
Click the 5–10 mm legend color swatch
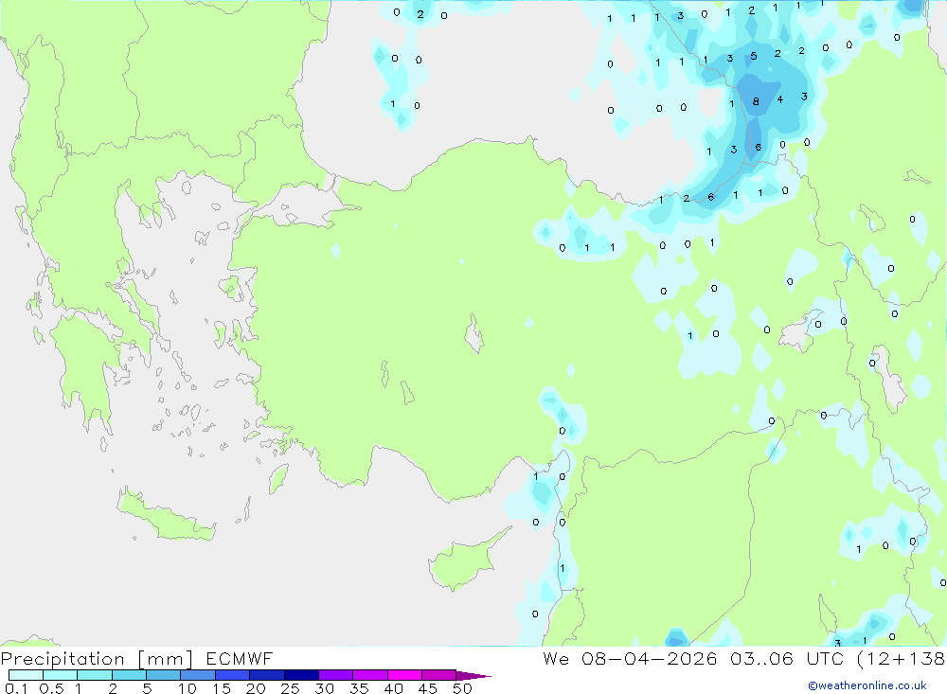[x=163, y=675]
